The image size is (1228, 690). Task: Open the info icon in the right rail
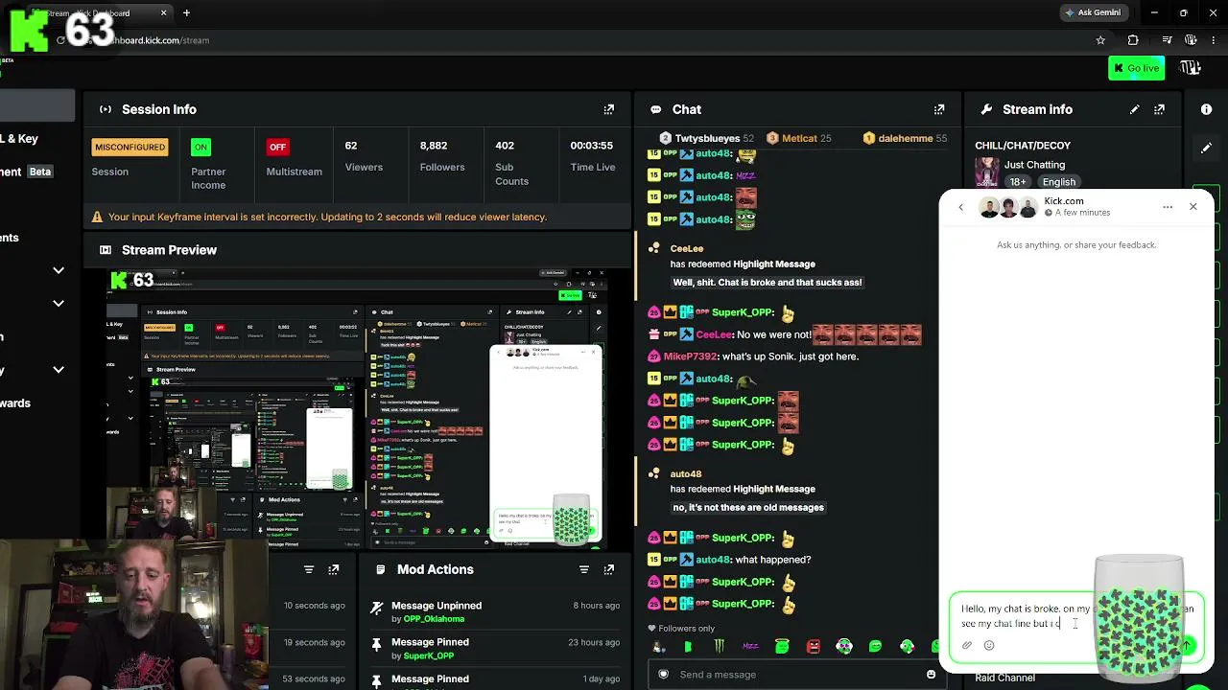1206,109
